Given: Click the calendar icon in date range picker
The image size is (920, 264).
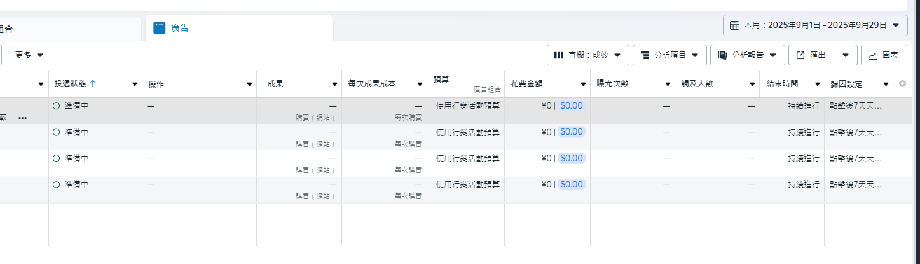Looking at the screenshot, I should coord(734,25).
